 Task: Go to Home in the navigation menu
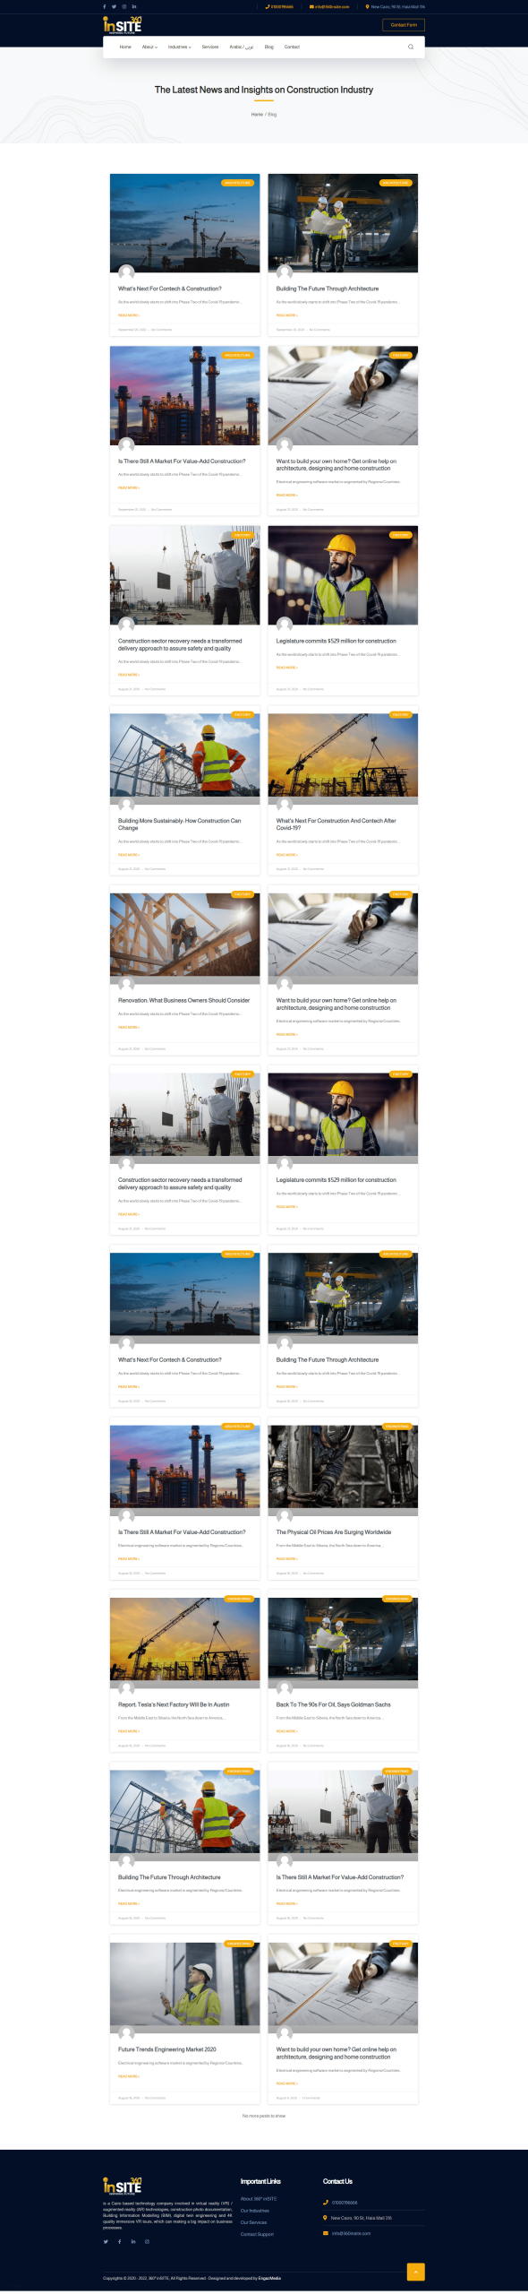pyautogui.click(x=125, y=47)
